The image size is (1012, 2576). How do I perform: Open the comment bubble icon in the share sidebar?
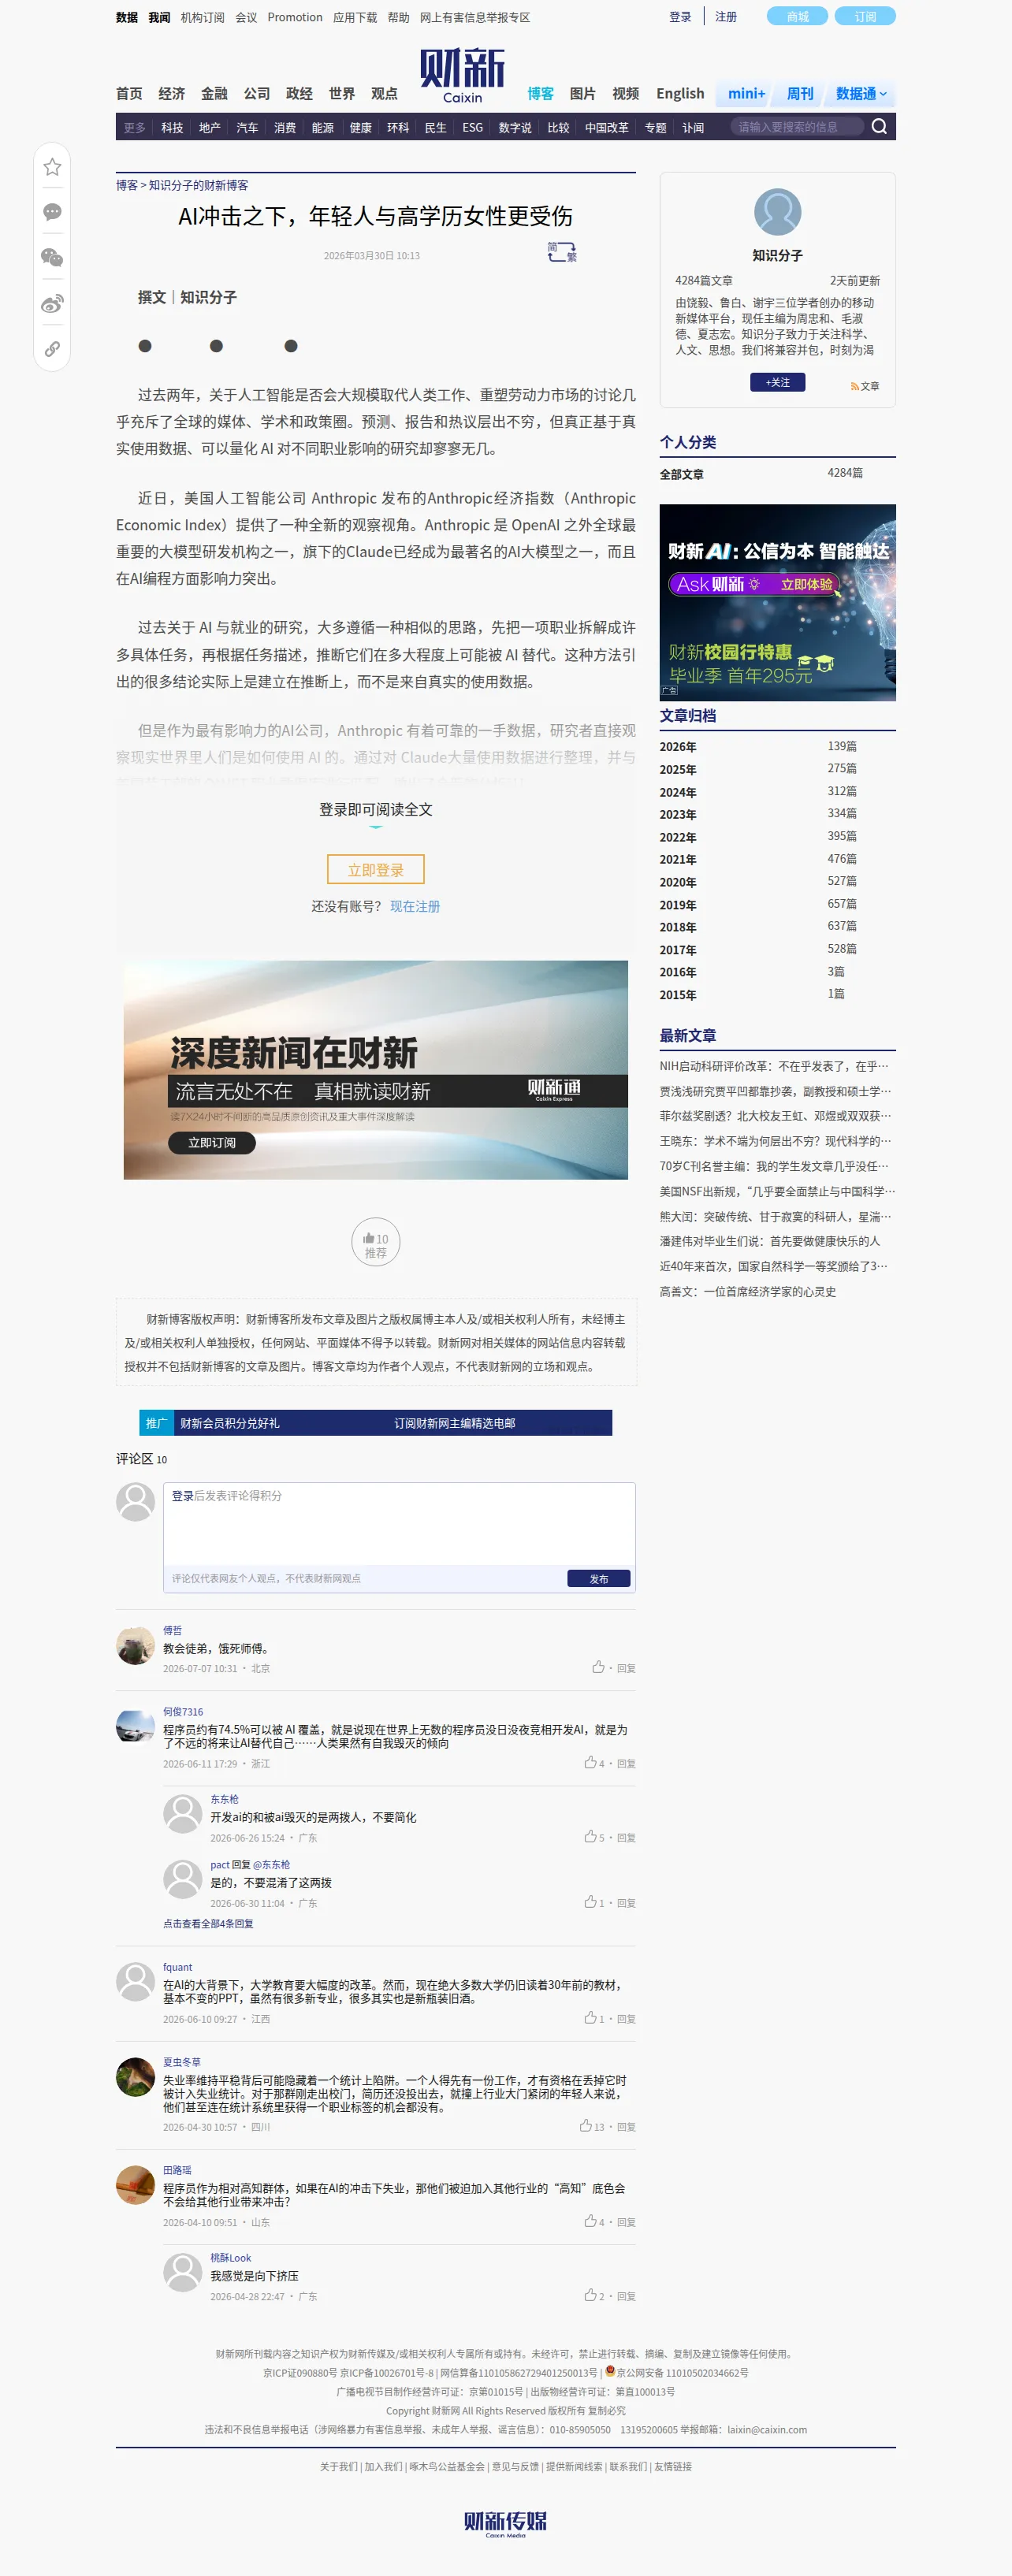pos(52,212)
